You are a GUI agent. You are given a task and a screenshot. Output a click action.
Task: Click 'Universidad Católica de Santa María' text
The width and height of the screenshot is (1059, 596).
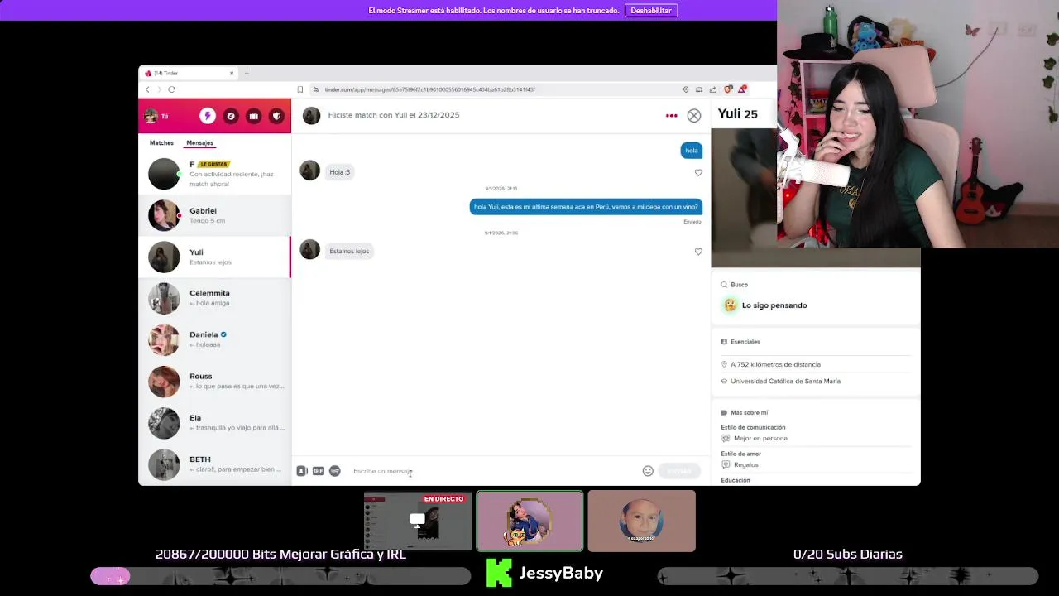coord(785,382)
